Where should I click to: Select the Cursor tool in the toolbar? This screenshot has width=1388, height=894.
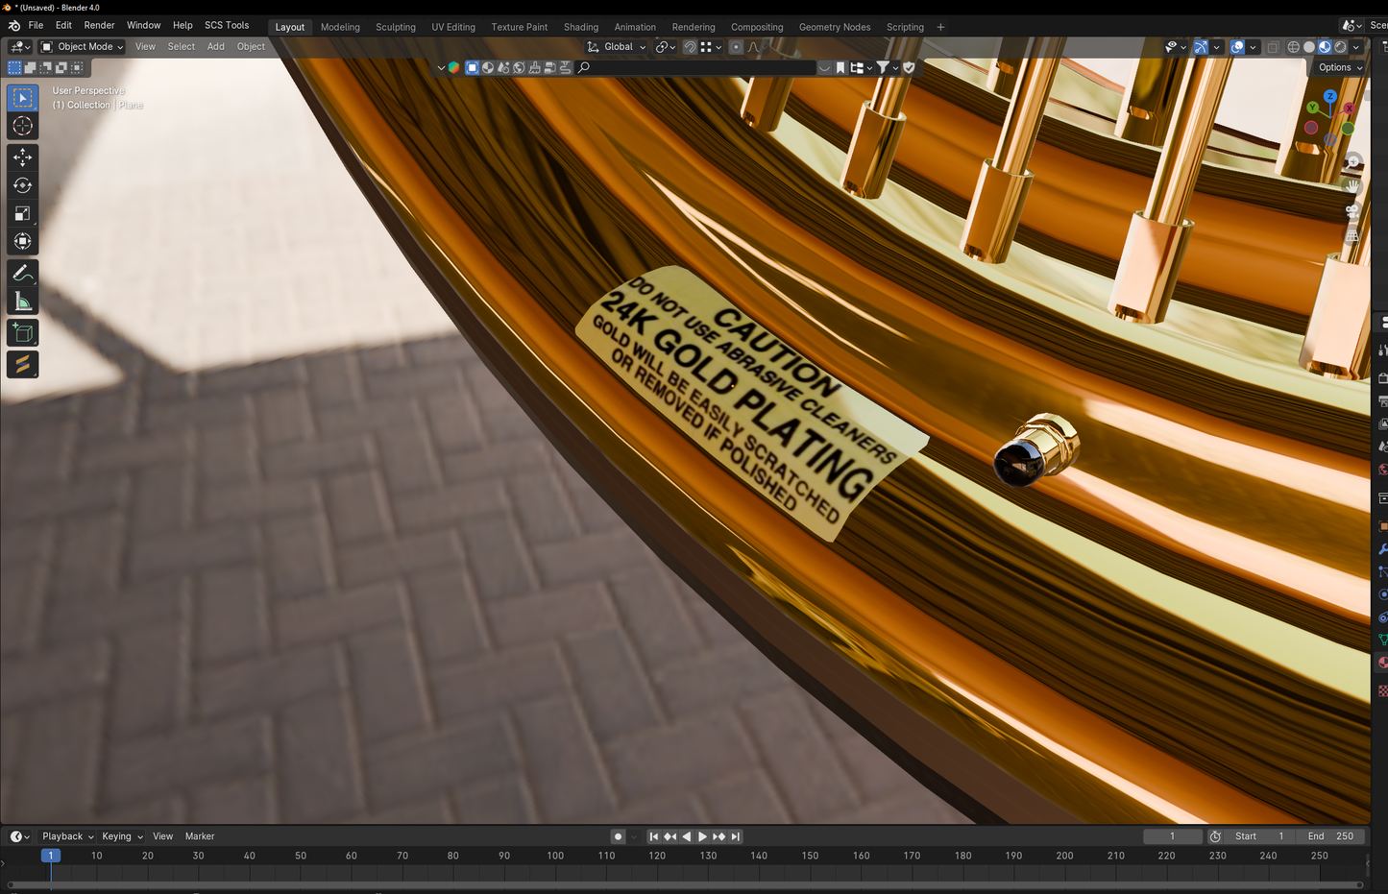point(23,127)
